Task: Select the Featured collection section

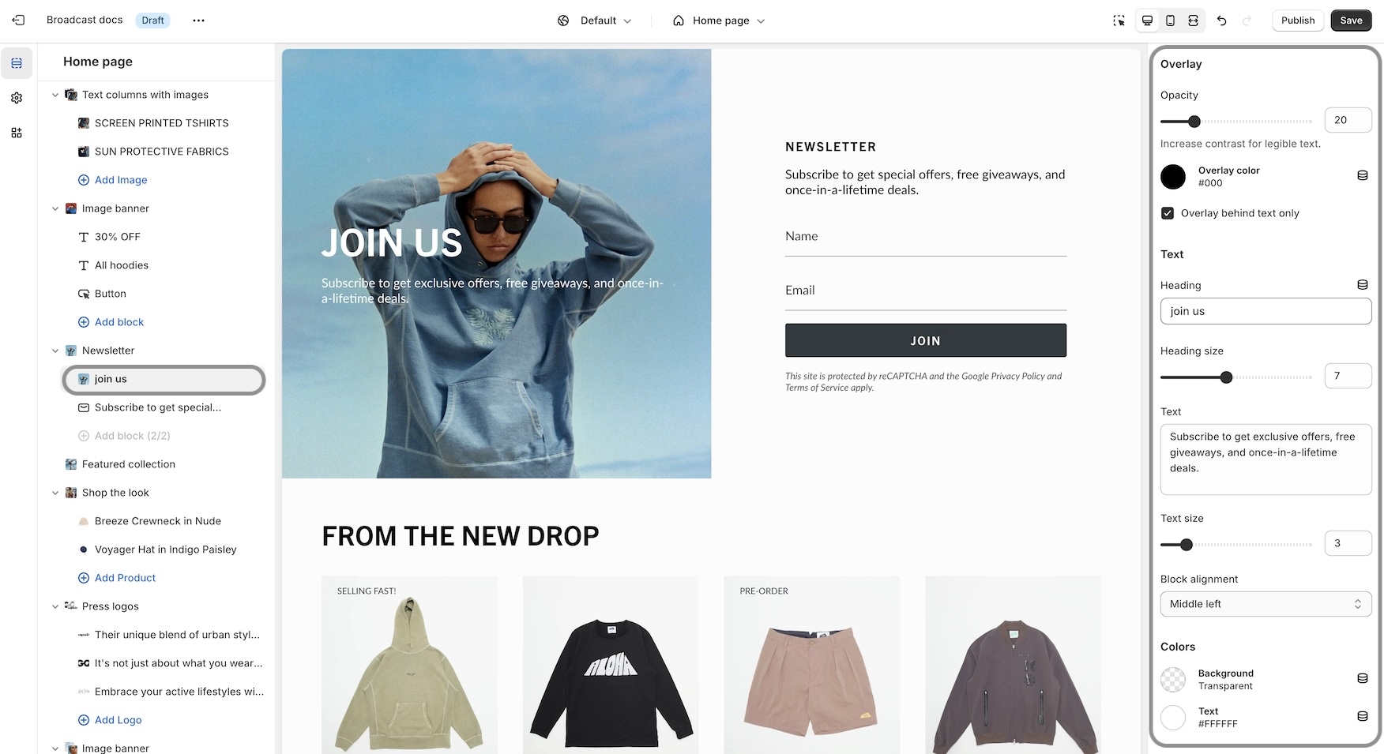Action: pyautogui.click(x=128, y=464)
